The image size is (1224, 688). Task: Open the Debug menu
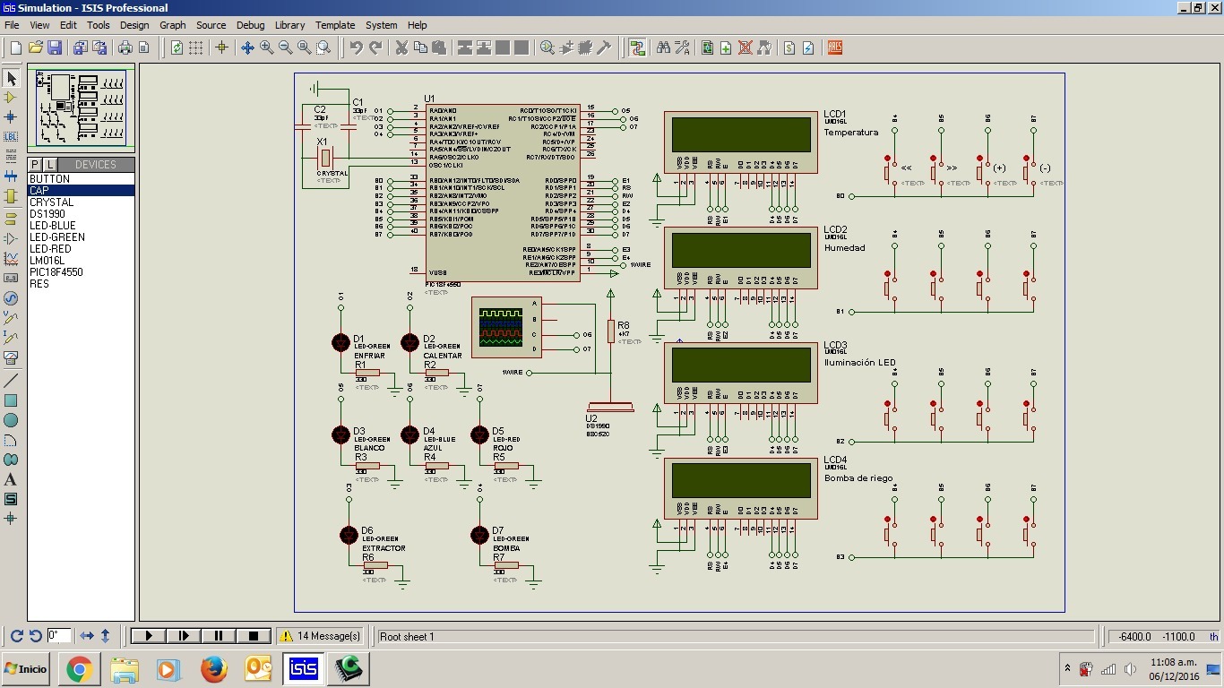pyautogui.click(x=250, y=25)
